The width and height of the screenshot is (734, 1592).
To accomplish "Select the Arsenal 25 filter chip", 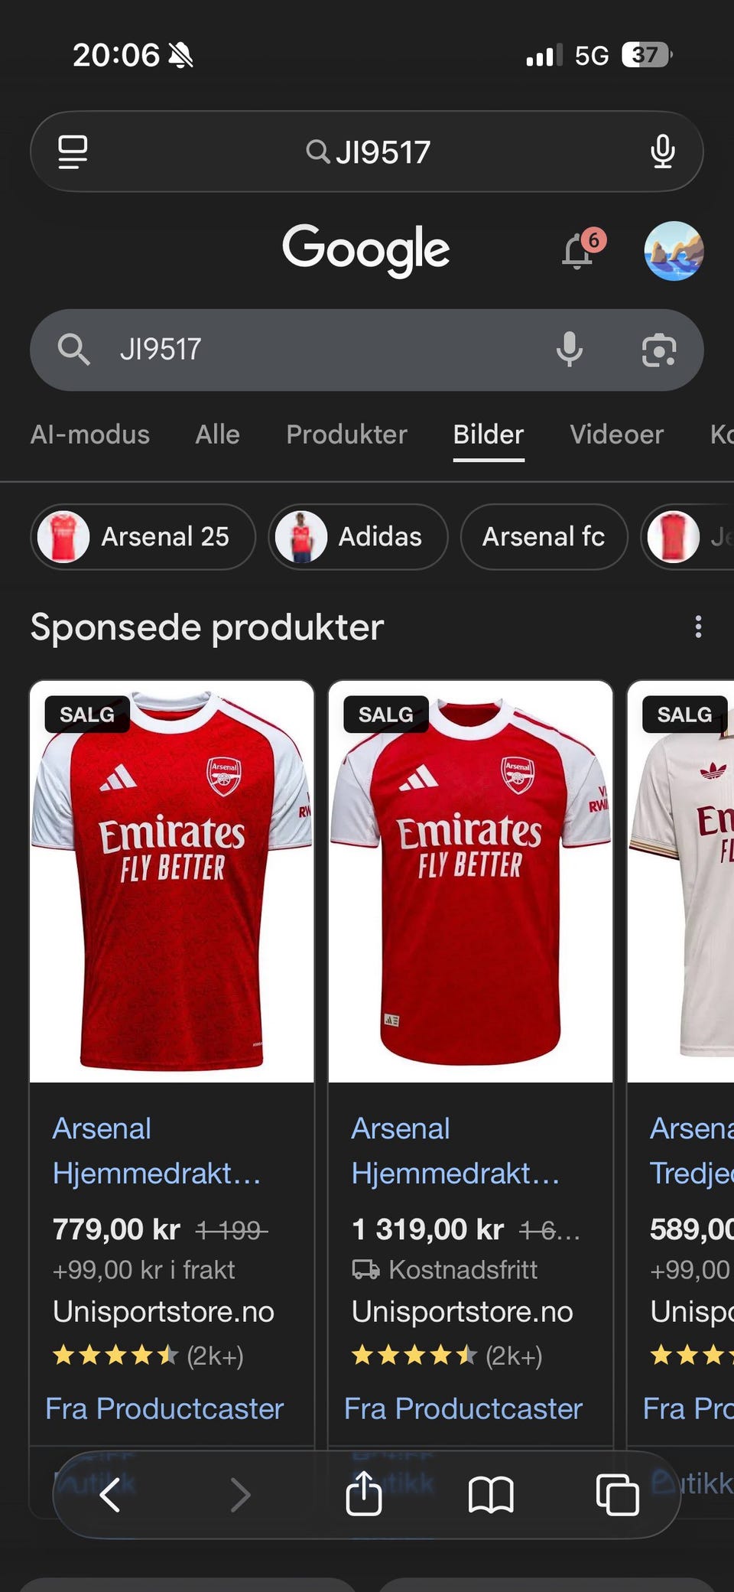I will 143,537.
